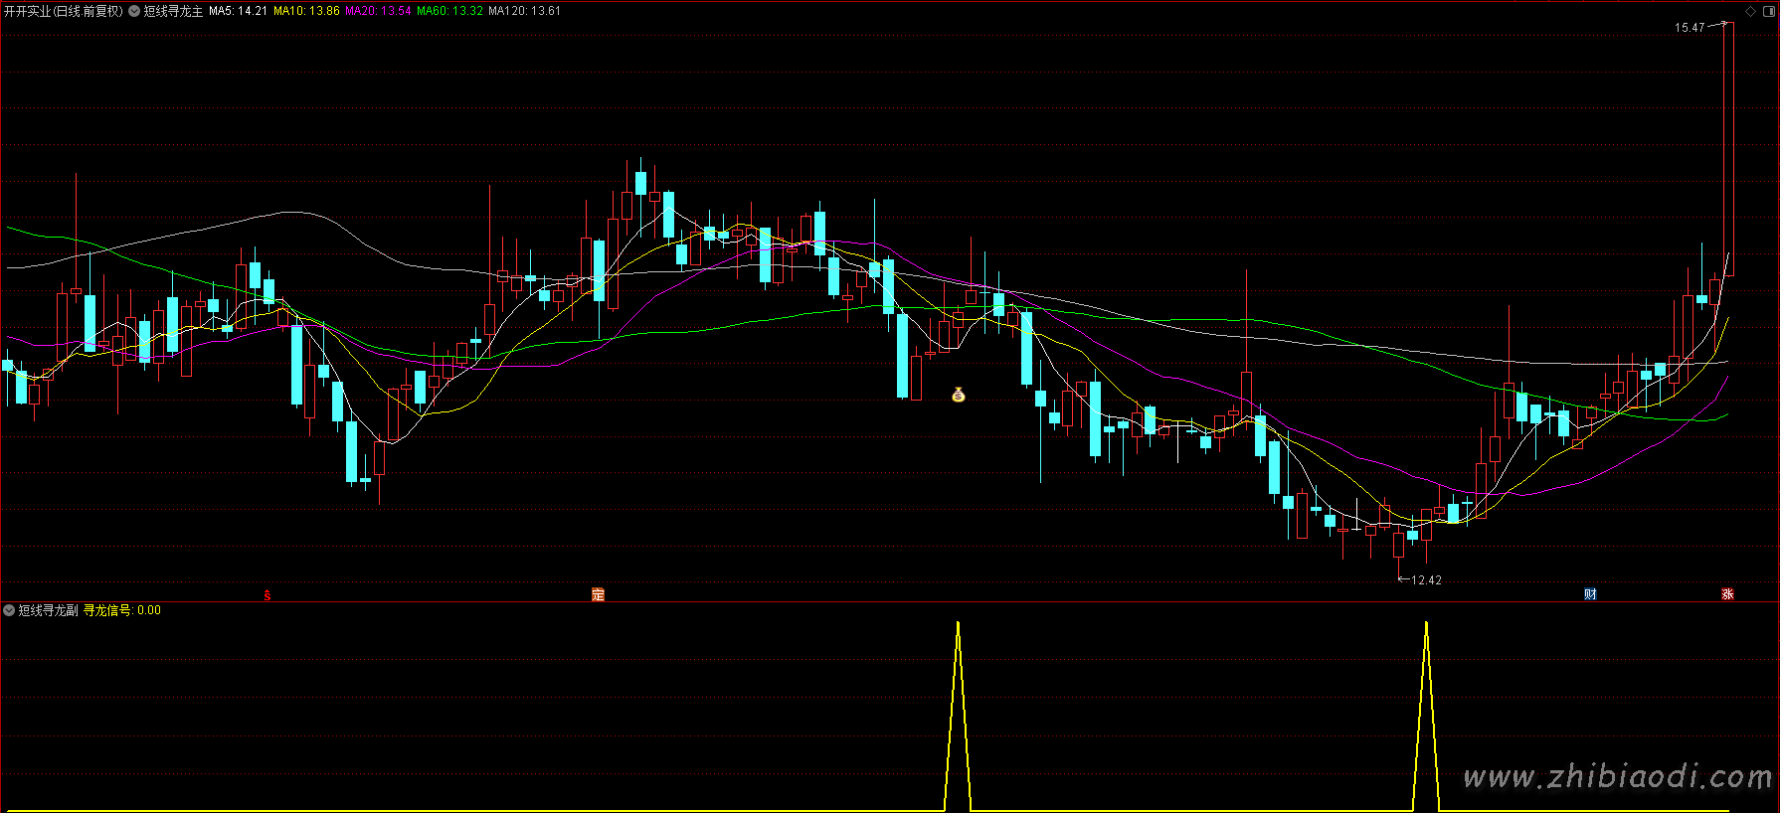Viewport: 1780px width, 813px height.
Task: Click the yellow MA10 value label
Action: (306, 11)
